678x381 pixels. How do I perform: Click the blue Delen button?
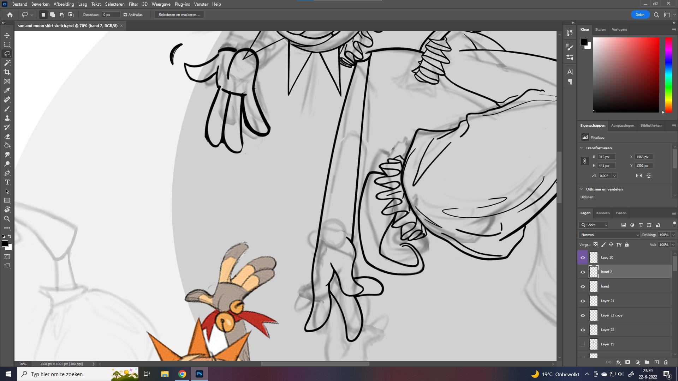(640, 15)
